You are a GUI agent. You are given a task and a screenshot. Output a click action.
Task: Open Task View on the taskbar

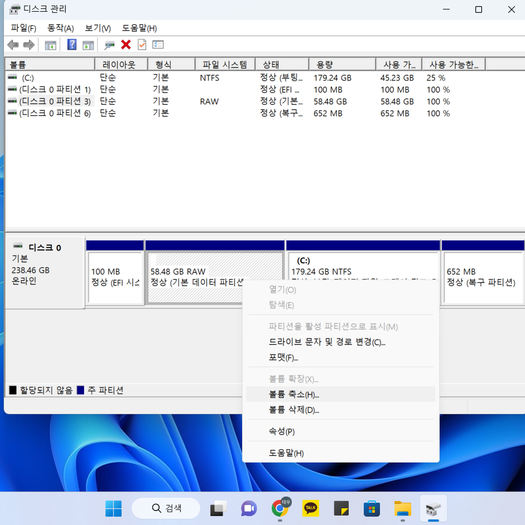click(218, 508)
